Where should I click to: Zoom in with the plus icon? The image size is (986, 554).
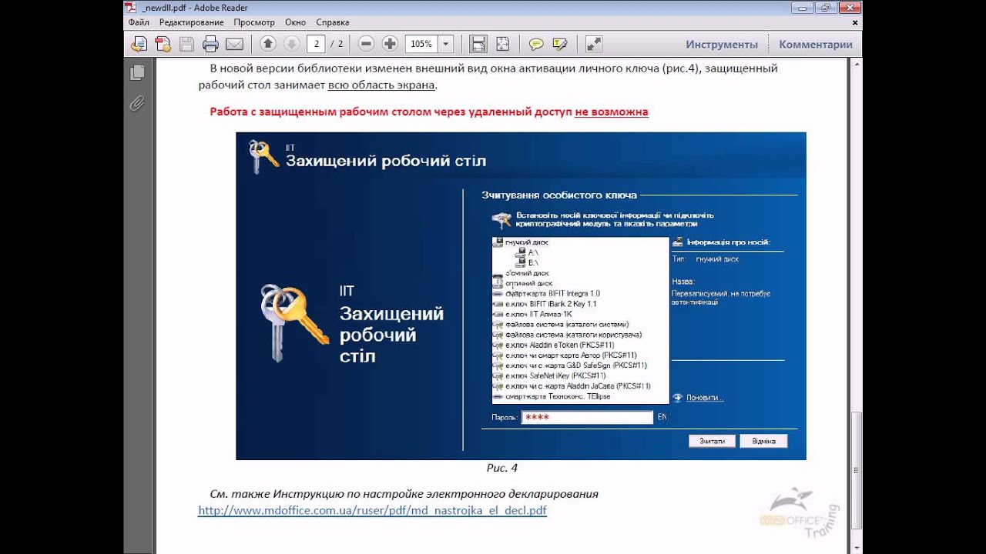(390, 44)
